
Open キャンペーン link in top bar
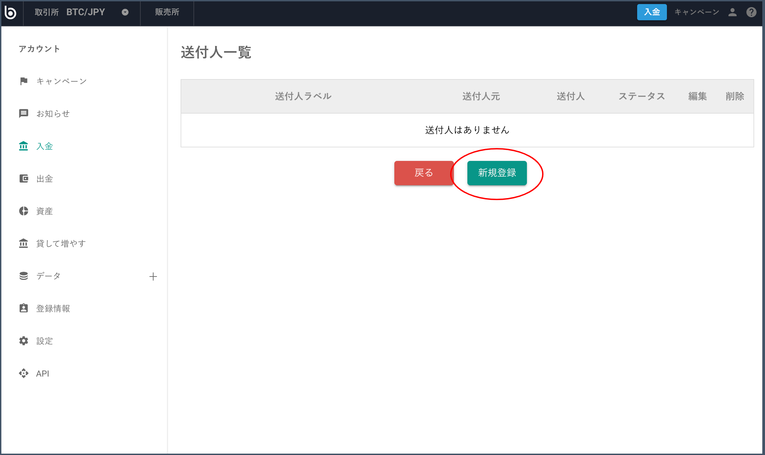697,13
